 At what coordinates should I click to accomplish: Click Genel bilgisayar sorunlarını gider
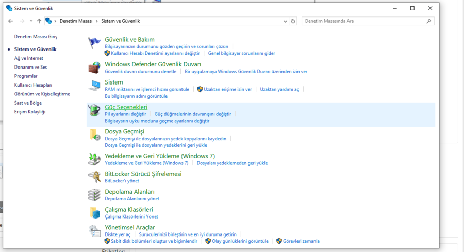pyautogui.click(x=241, y=53)
